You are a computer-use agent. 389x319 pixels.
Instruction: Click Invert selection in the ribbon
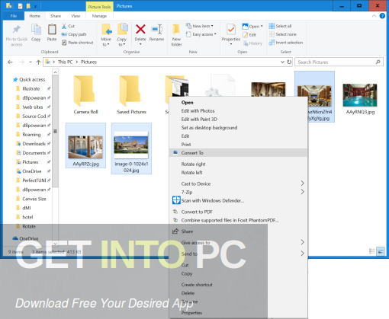point(286,43)
